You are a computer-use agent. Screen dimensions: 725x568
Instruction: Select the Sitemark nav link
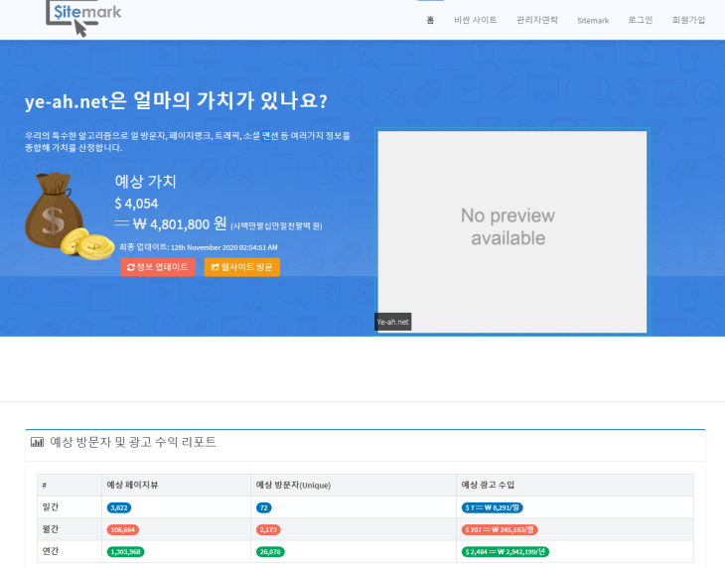(x=593, y=20)
